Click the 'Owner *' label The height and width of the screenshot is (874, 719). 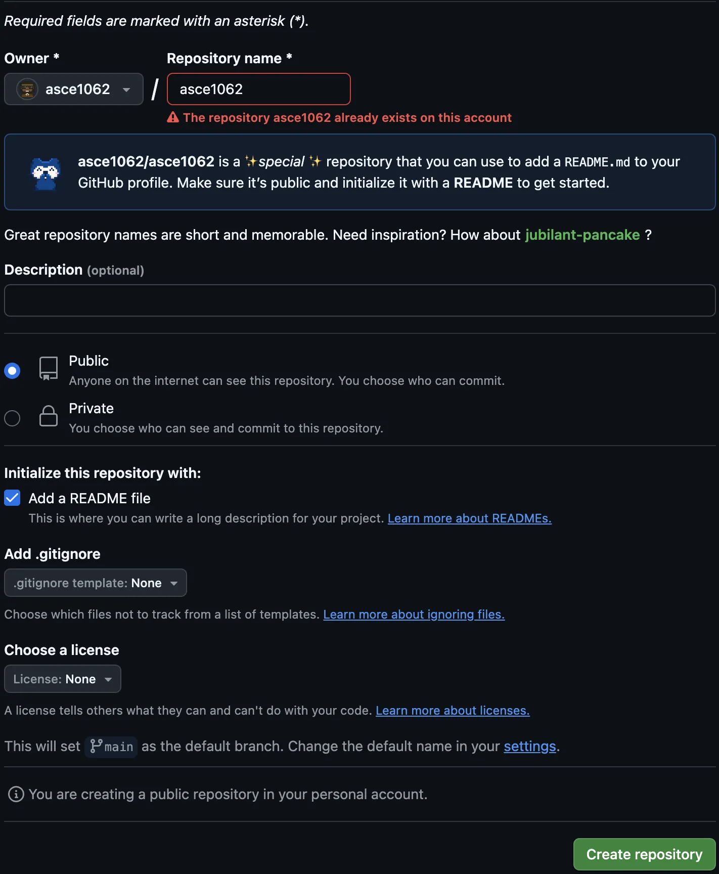point(32,58)
